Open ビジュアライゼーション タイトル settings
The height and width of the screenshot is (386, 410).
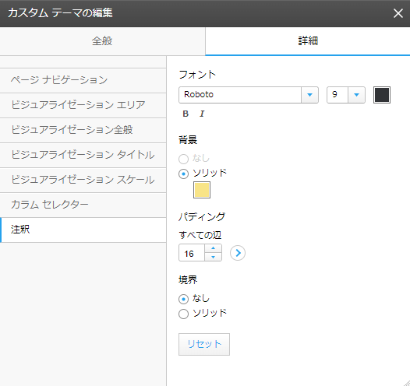pos(83,155)
